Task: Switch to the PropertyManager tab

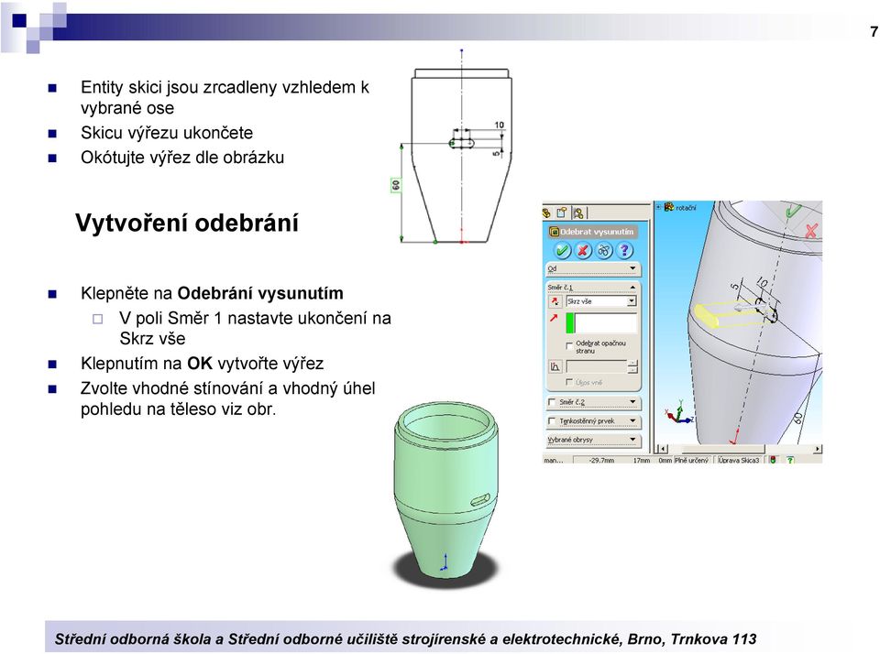Action: click(x=561, y=213)
